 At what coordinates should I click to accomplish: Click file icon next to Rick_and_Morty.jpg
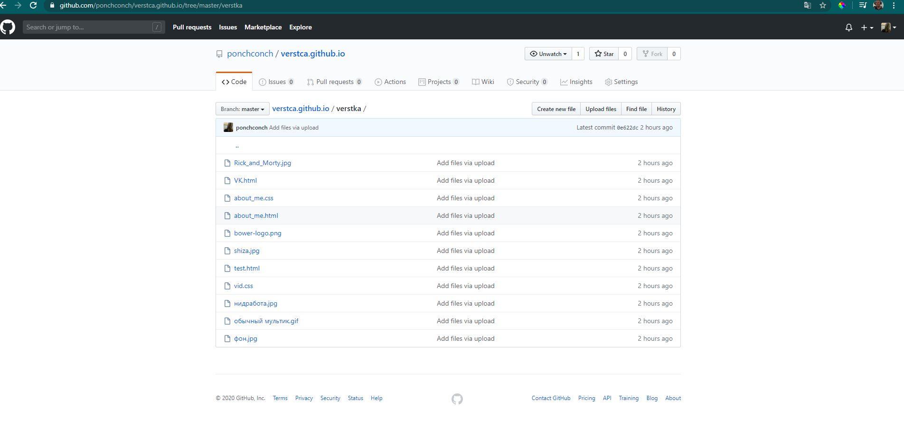pyautogui.click(x=227, y=163)
